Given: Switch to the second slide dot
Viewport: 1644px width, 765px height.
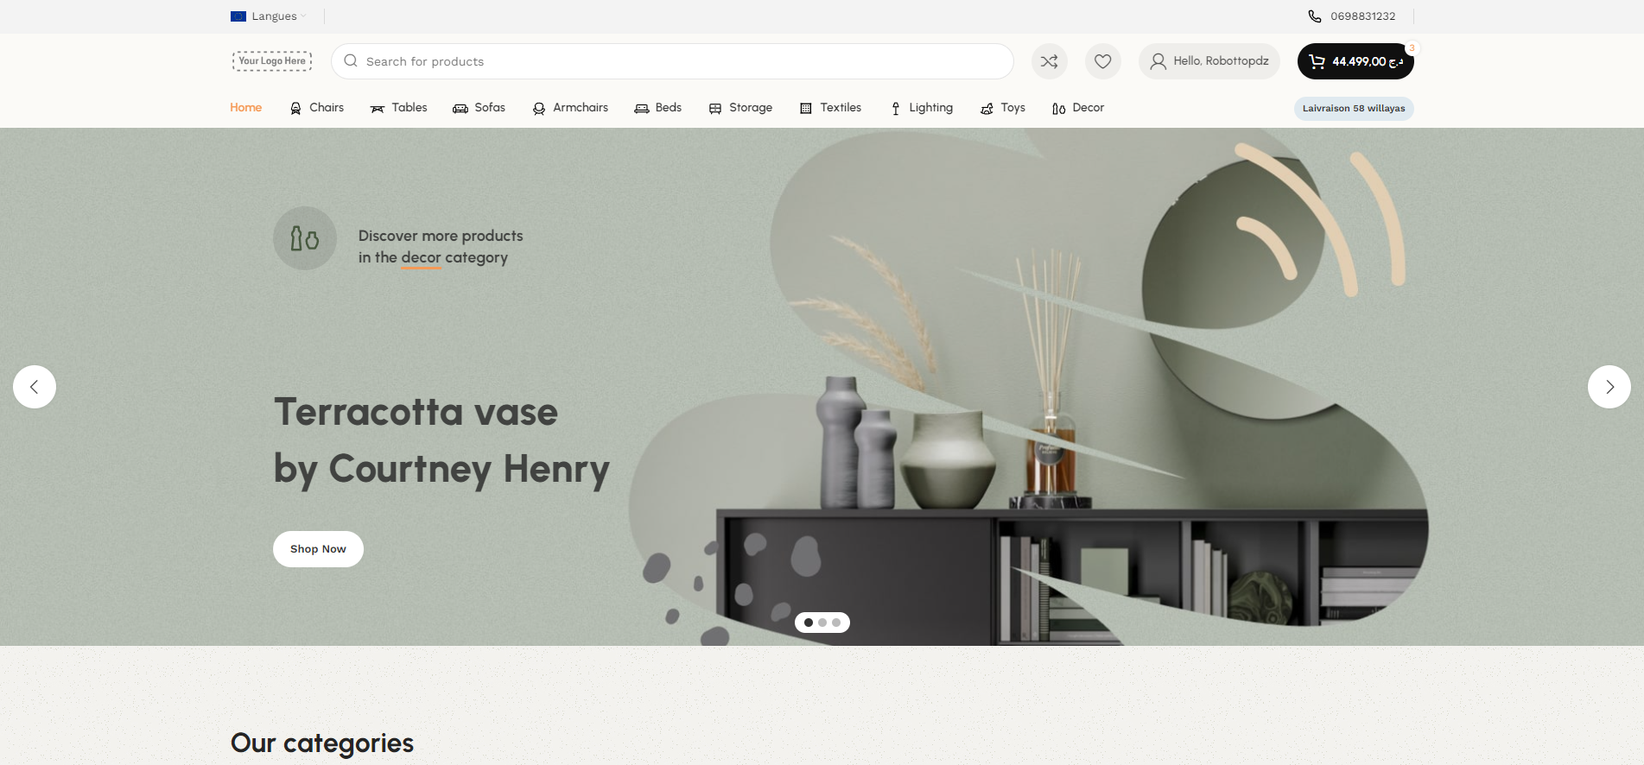Looking at the screenshot, I should pos(822,623).
